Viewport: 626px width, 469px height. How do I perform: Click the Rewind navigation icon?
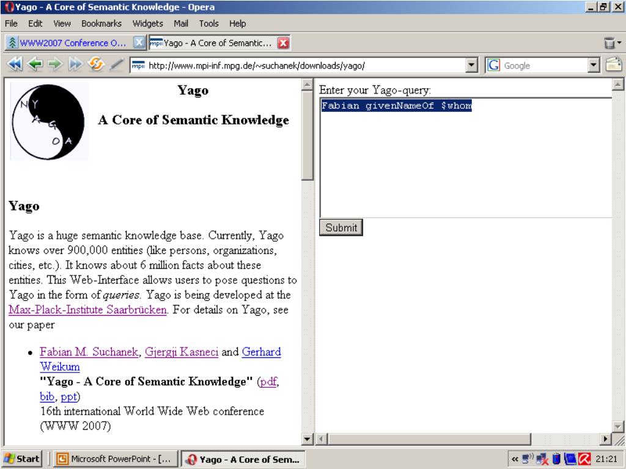pyautogui.click(x=15, y=64)
